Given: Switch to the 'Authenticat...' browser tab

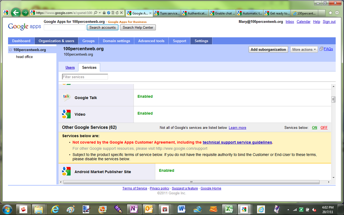Looking at the screenshot, I should coord(195,13).
